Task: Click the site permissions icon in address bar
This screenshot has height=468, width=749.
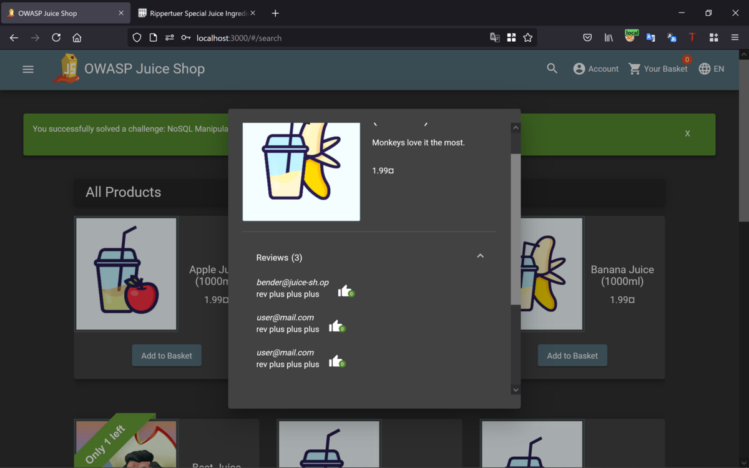Action: pyautogui.click(x=169, y=37)
